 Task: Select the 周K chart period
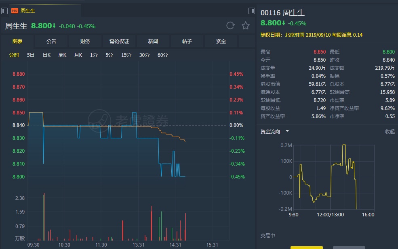click(x=63, y=55)
